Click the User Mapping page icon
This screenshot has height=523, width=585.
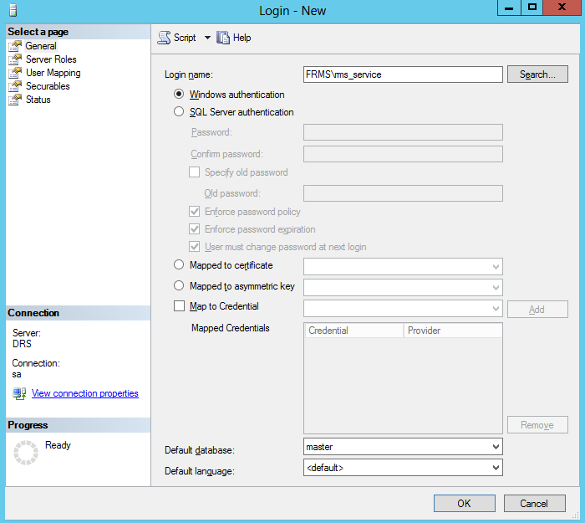click(x=15, y=73)
